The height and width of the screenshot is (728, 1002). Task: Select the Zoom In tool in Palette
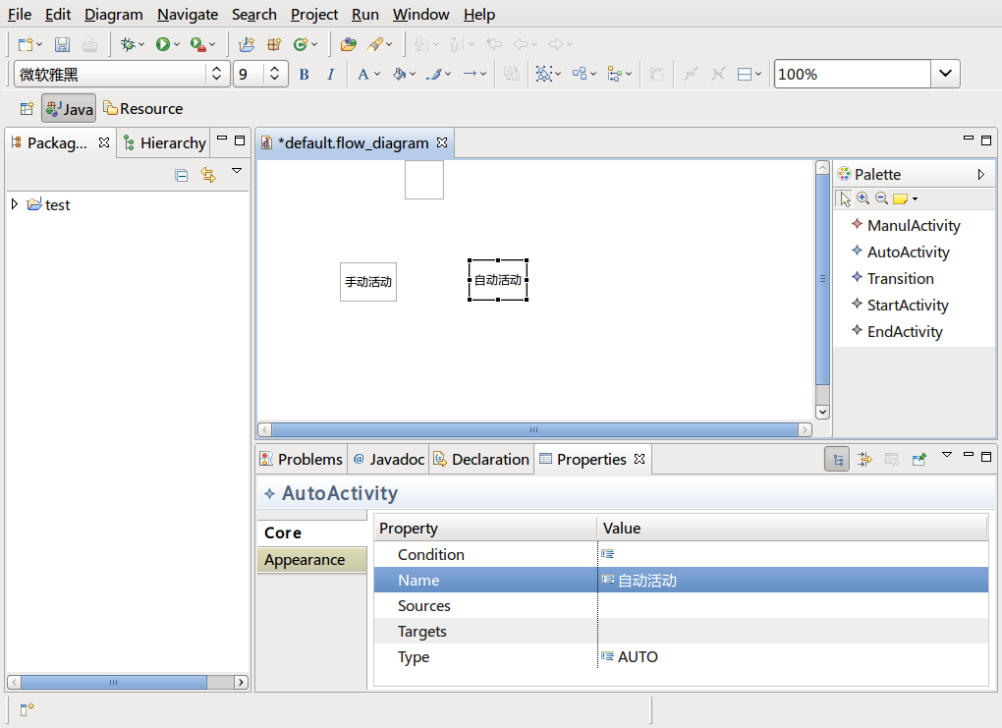click(863, 198)
